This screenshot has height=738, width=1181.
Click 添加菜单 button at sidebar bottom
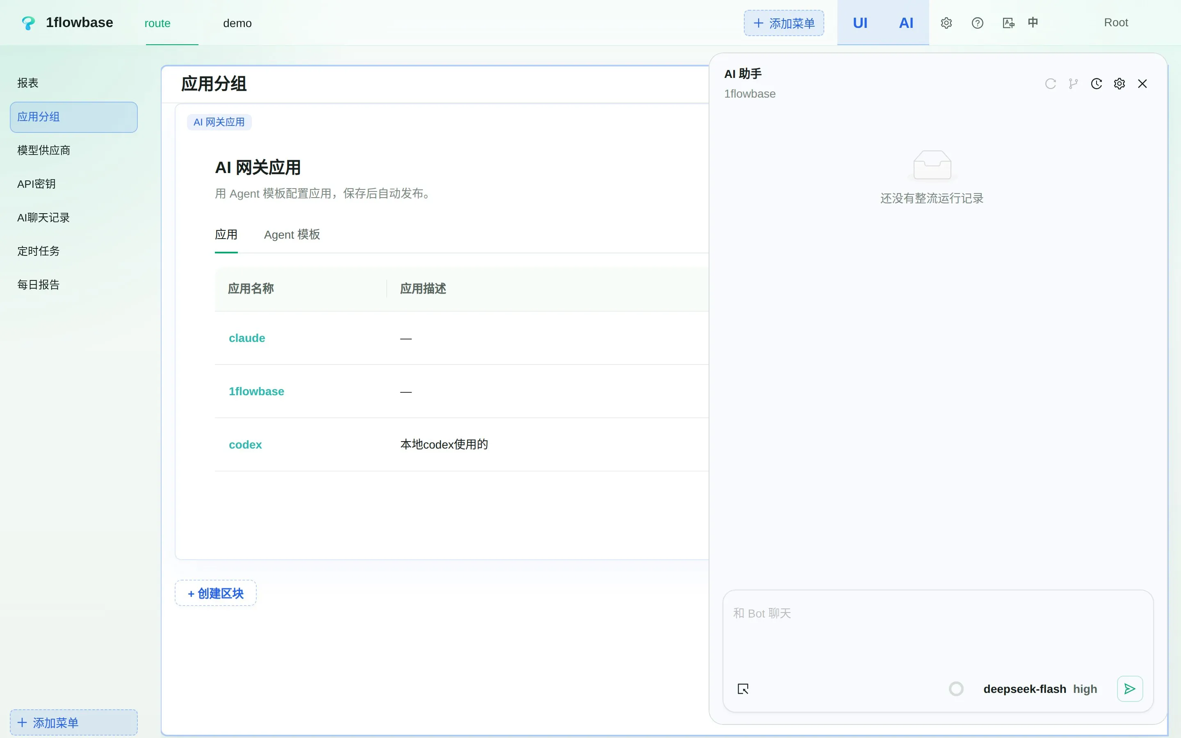74,722
